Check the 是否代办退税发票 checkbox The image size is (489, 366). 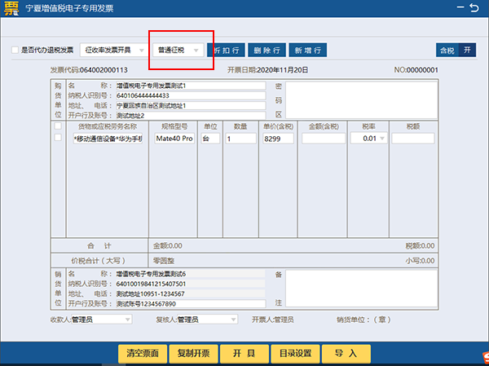[15, 50]
